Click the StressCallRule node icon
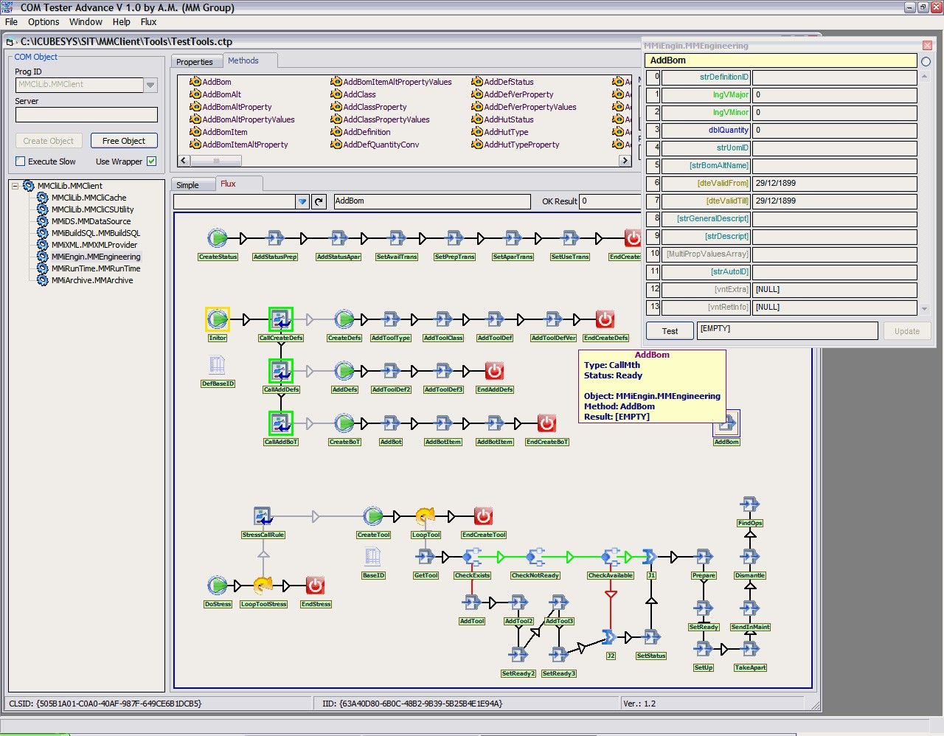The image size is (944, 736). [x=263, y=515]
